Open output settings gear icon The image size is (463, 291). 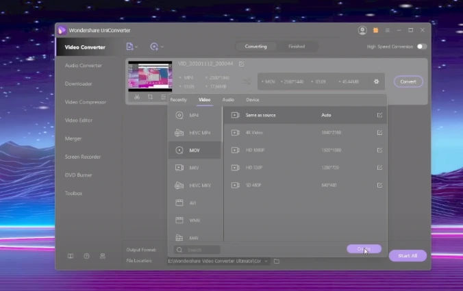[376, 81]
